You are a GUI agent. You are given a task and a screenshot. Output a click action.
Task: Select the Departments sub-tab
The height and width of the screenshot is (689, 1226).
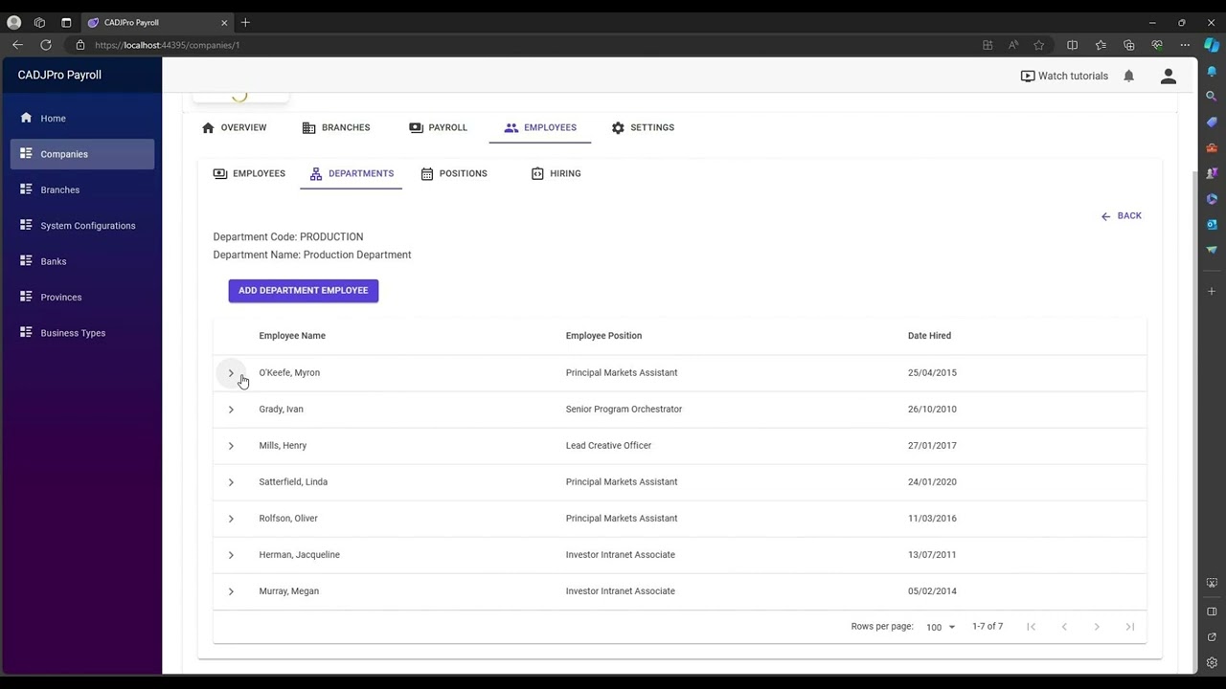[352, 173]
